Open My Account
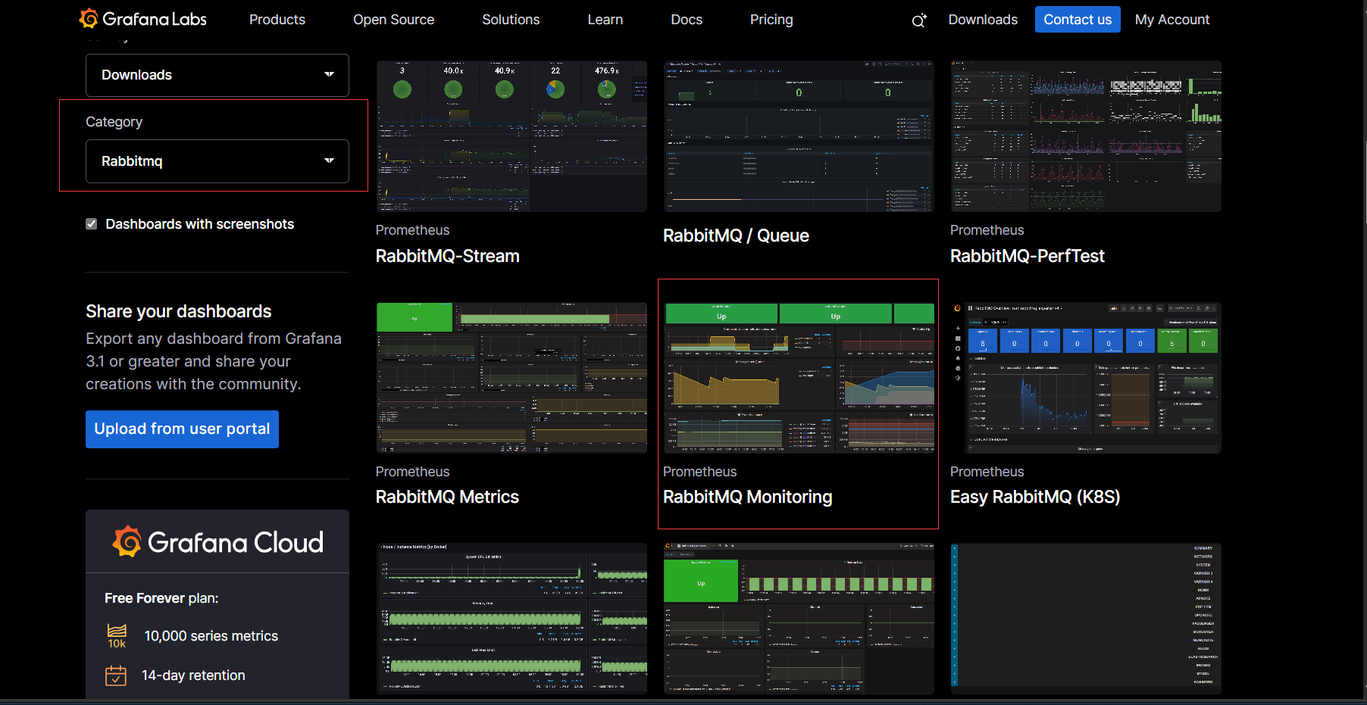 coord(1172,20)
